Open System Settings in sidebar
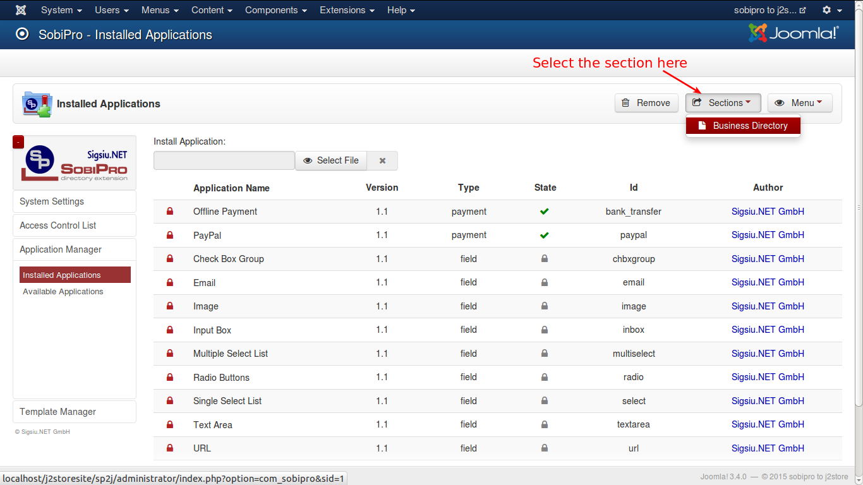This screenshot has height=485, width=863. (75, 201)
